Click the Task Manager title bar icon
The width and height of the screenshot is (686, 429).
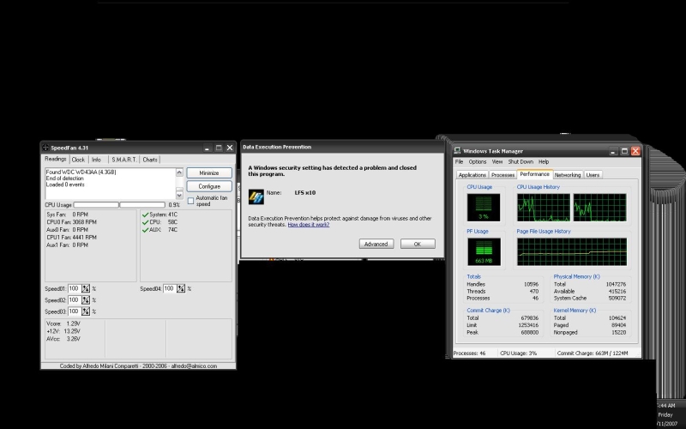pyautogui.click(x=457, y=151)
